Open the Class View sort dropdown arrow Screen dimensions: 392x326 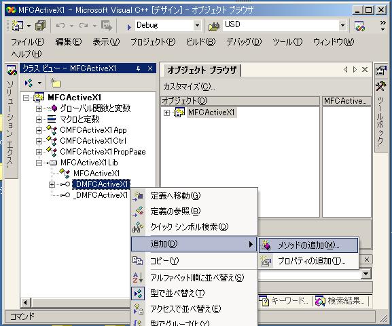point(39,83)
